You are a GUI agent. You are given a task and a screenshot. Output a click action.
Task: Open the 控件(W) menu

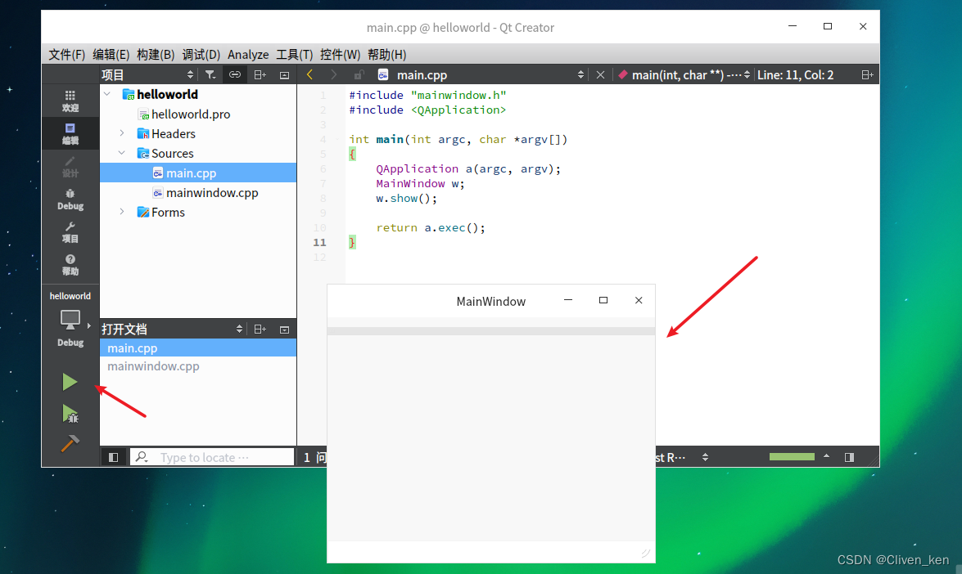340,55
